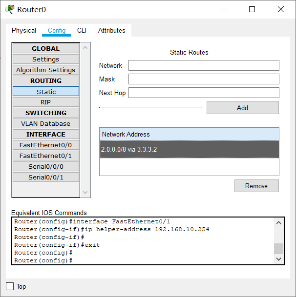This screenshot has width=296, height=297.
Task: Open the Physical tab
Action: [24, 31]
